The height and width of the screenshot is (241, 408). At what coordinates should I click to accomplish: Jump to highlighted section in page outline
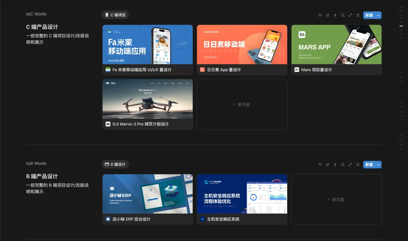(x=401, y=26)
